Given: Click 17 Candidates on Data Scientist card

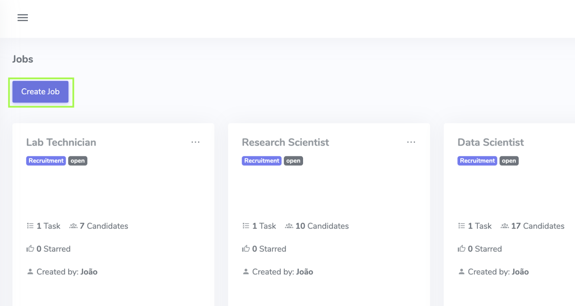Looking at the screenshot, I should (x=538, y=226).
